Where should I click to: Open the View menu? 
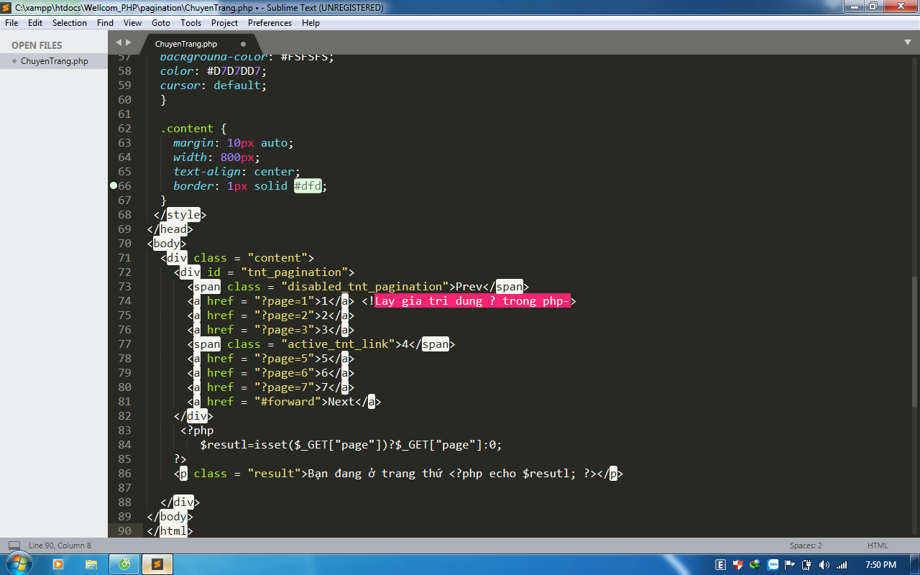132,23
